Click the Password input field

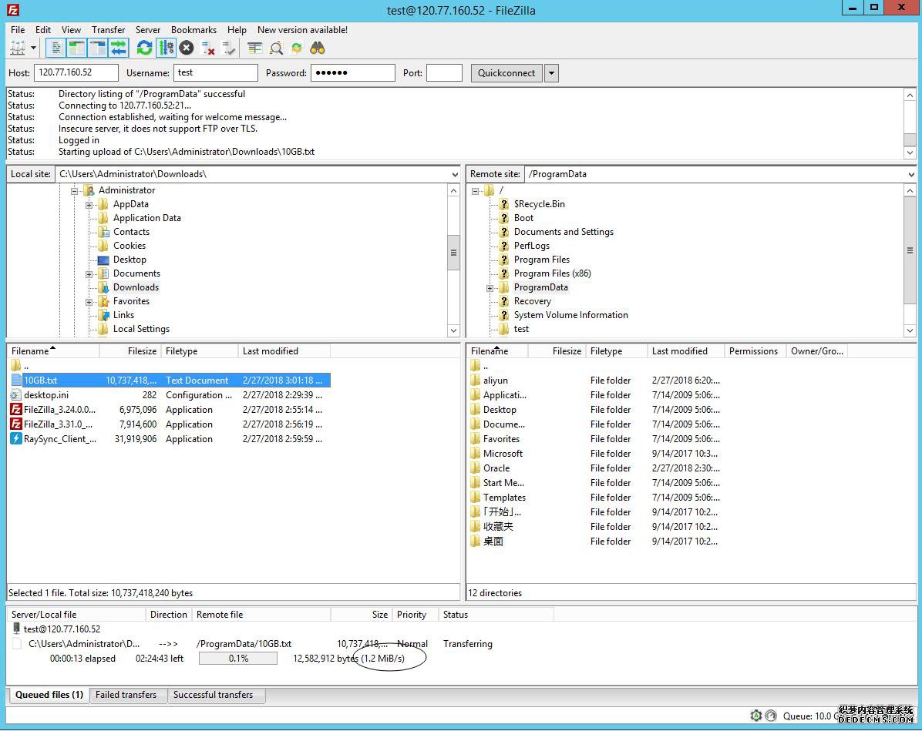pyautogui.click(x=353, y=73)
